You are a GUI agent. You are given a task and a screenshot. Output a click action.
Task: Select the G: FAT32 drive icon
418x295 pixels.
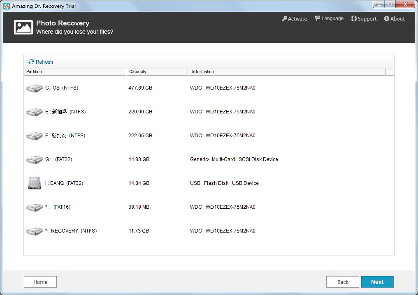point(35,159)
